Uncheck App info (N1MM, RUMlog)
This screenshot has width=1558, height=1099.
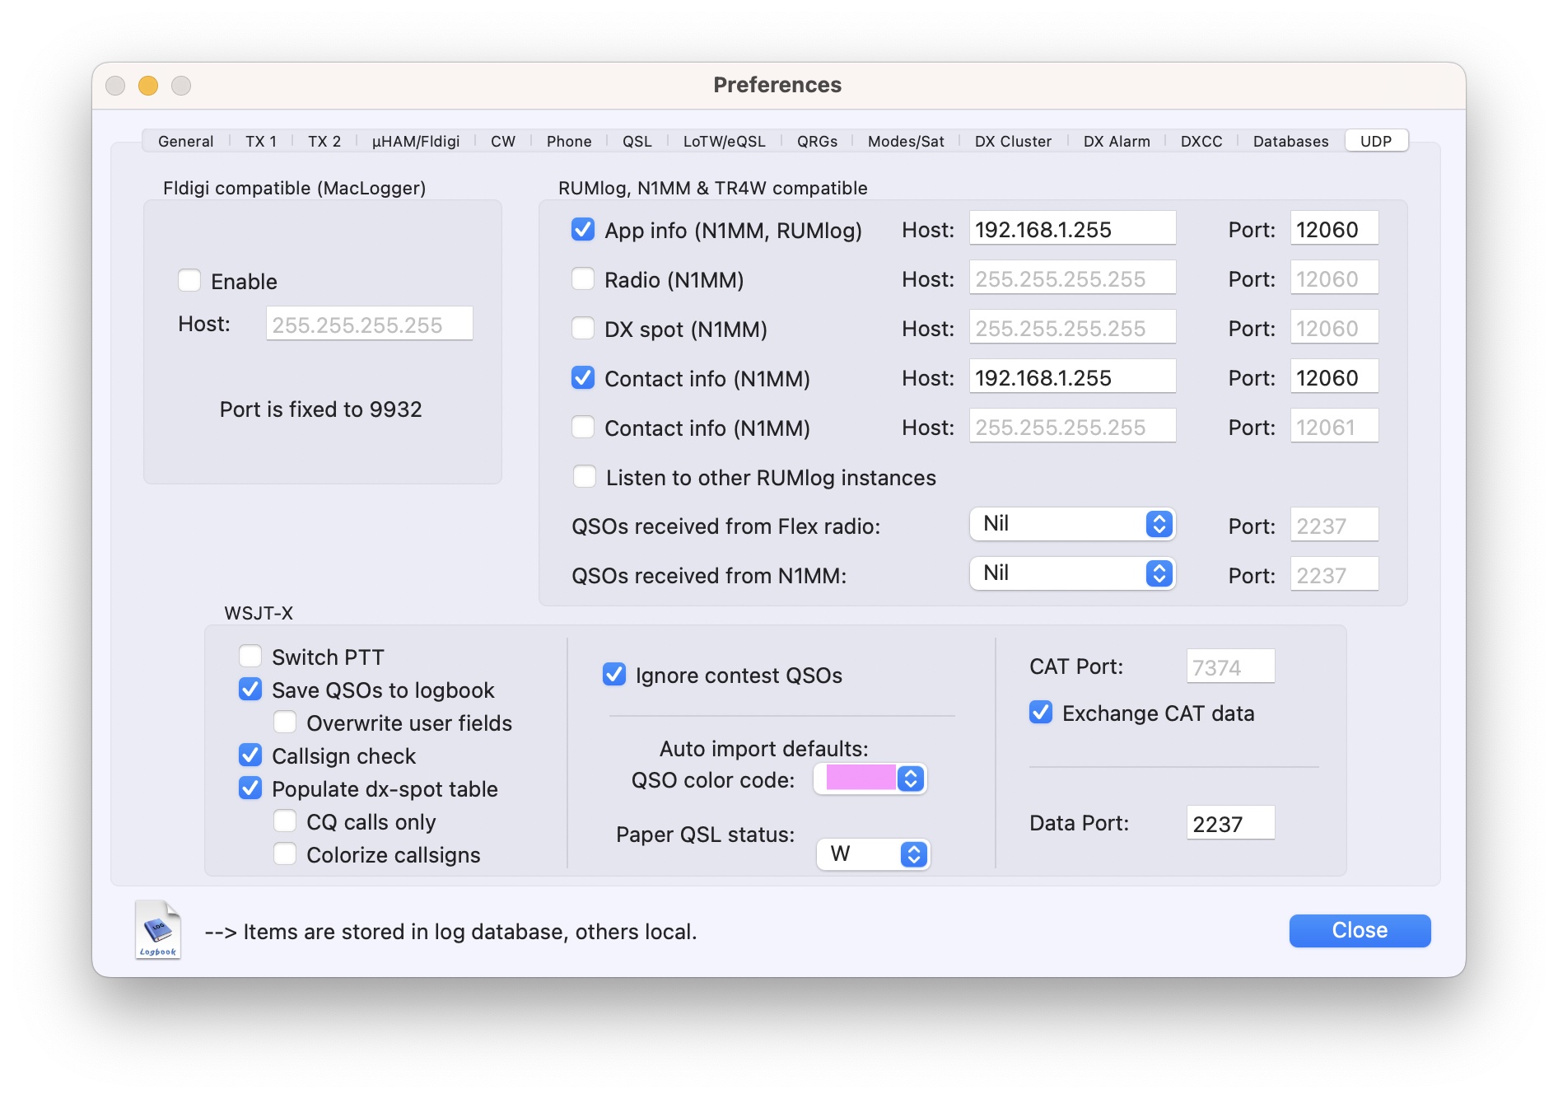pyautogui.click(x=583, y=230)
